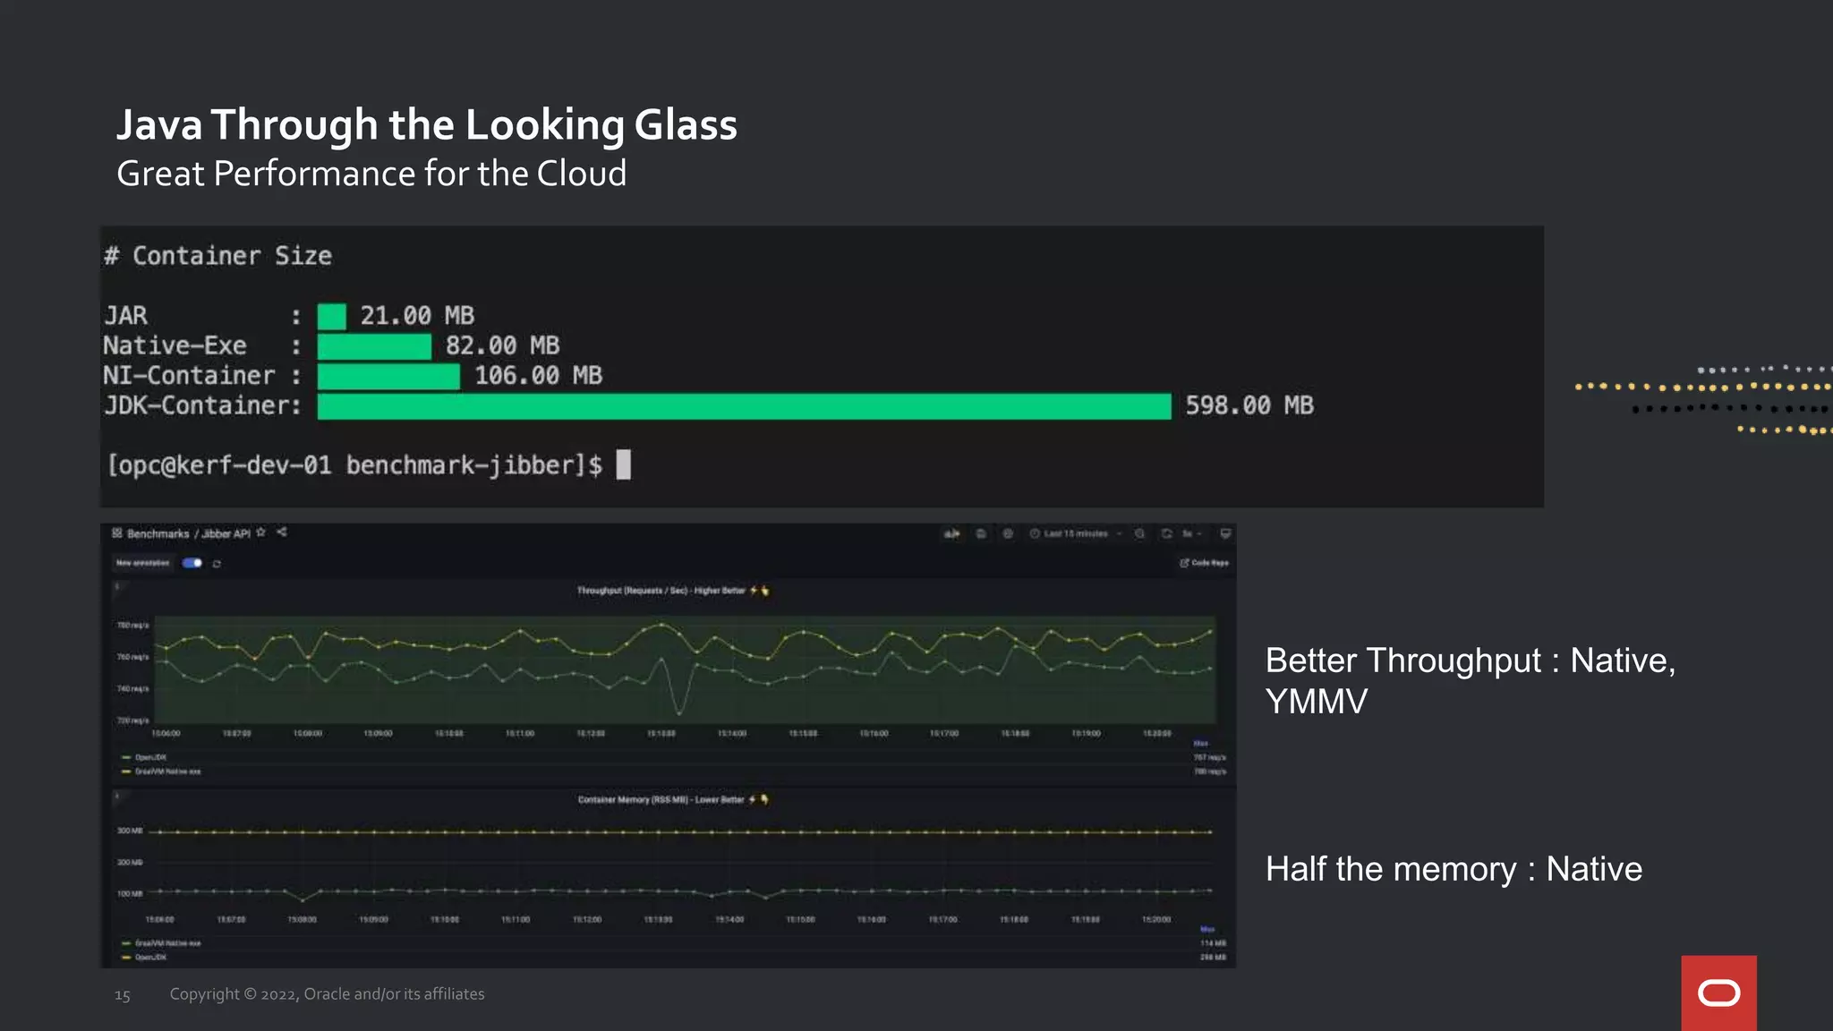1833x1031 pixels.
Task: Click the refresh dashboard icon
Action: [x=1167, y=533]
